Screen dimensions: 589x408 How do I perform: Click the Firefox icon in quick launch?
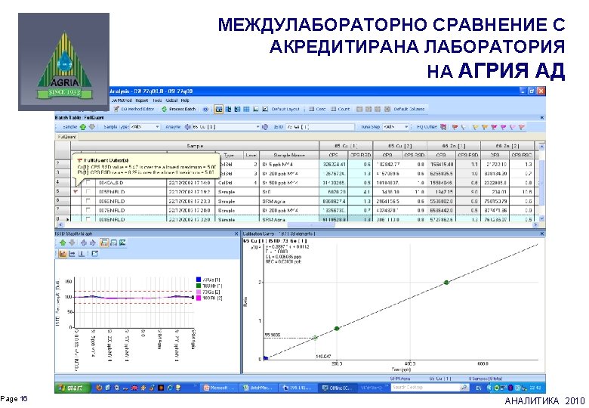pos(100,388)
